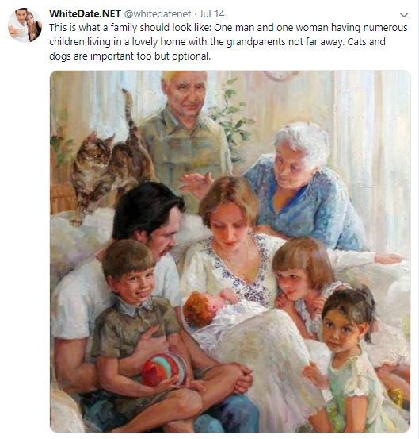
Task: Click the white-haired elderly woman in the painting
Action: (x=306, y=187)
